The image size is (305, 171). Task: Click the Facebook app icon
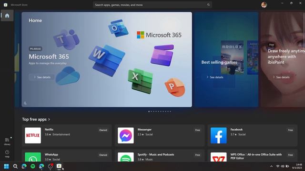218,135
